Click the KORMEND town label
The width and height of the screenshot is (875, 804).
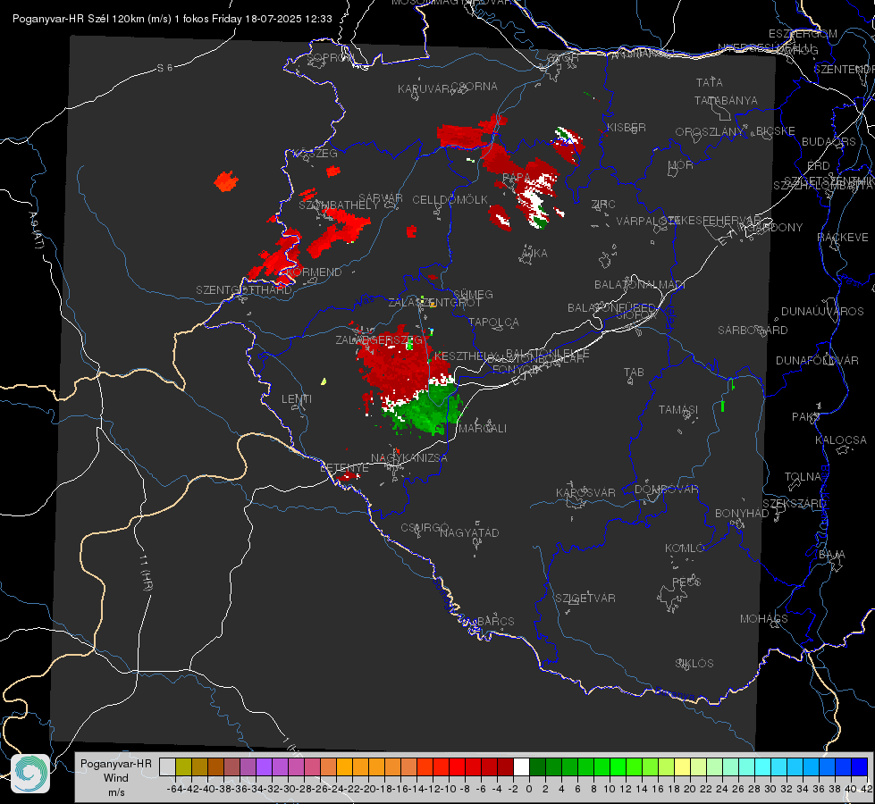tap(314, 272)
